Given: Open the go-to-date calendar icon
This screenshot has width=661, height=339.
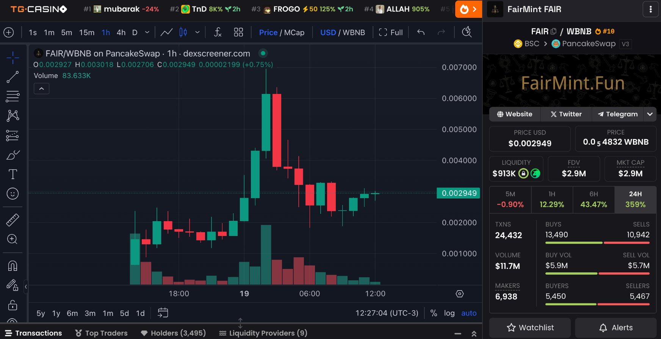Looking at the screenshot, I should pos(163,313).
